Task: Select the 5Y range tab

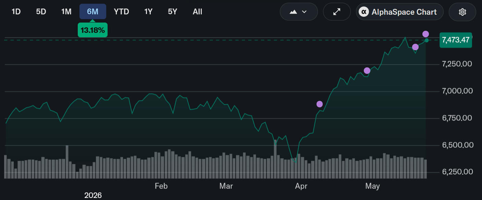Action: pos(173,12)
